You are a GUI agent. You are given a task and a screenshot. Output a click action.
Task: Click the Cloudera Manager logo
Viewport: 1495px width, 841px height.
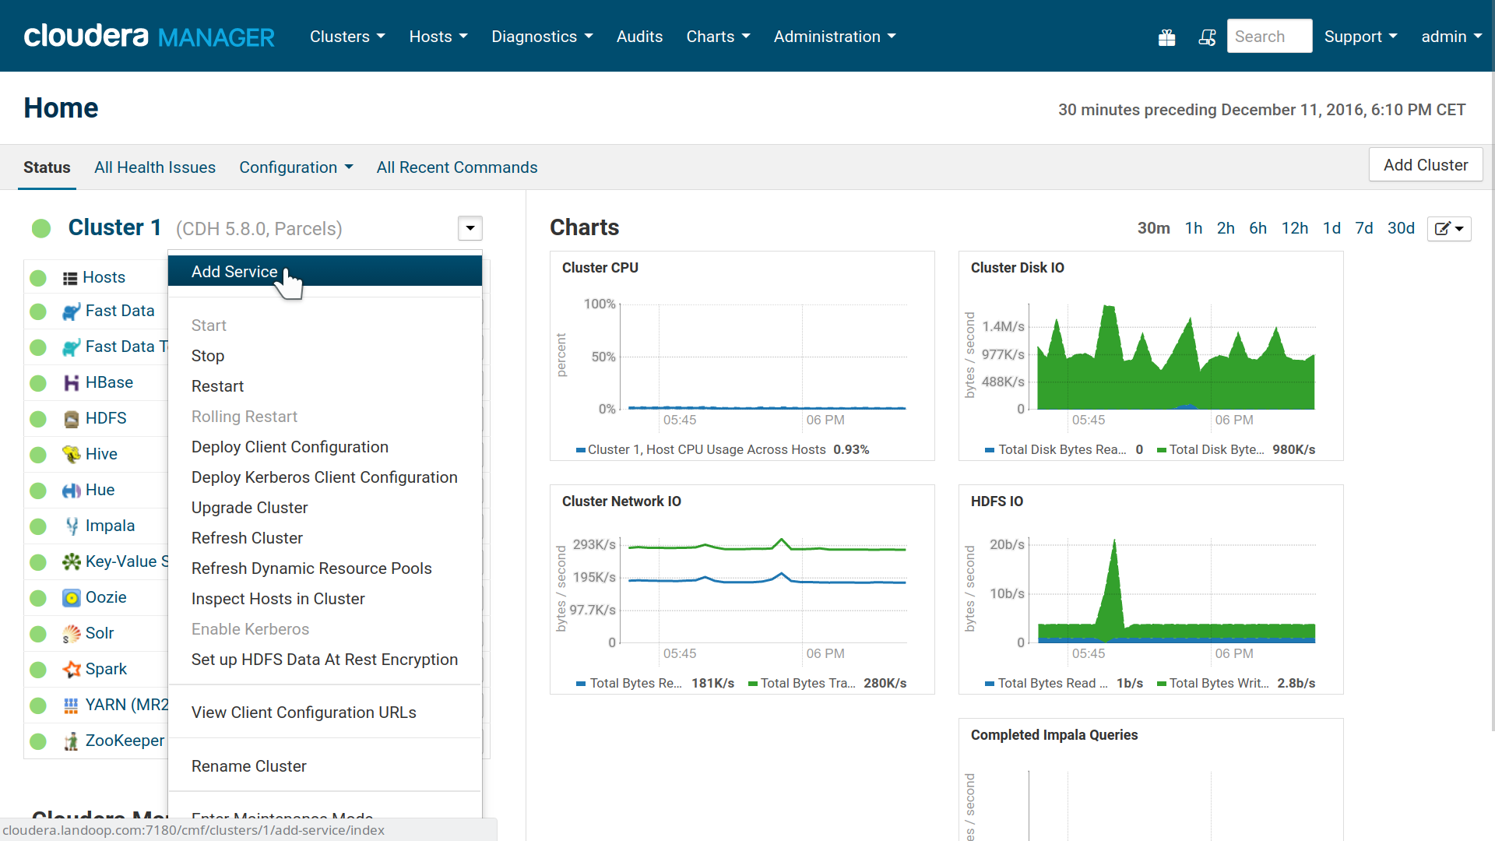click(x=149, y=36)
